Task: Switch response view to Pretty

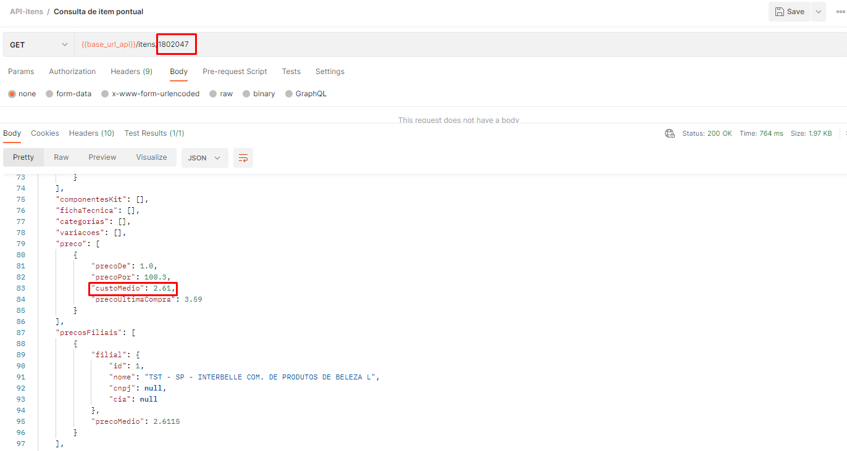Action: coord(23,157)
